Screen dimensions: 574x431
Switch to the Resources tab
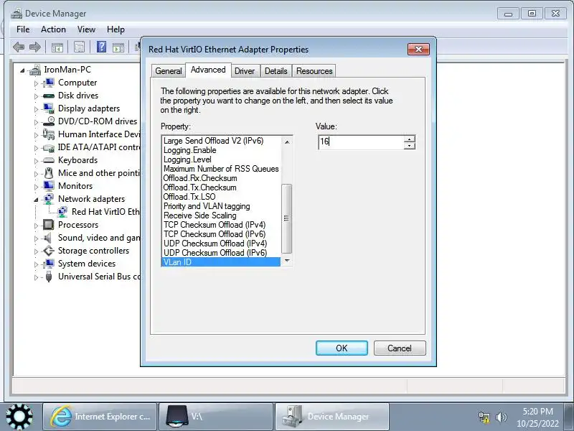click(x=314, y=70)
